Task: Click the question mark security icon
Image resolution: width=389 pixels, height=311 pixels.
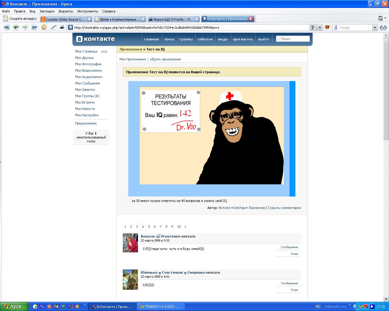Action: 312,28
